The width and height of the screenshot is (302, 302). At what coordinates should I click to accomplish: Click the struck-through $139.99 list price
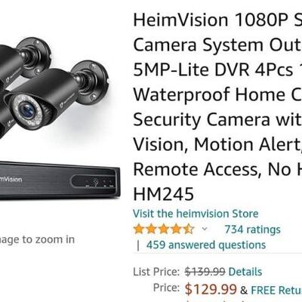point(205,272)
